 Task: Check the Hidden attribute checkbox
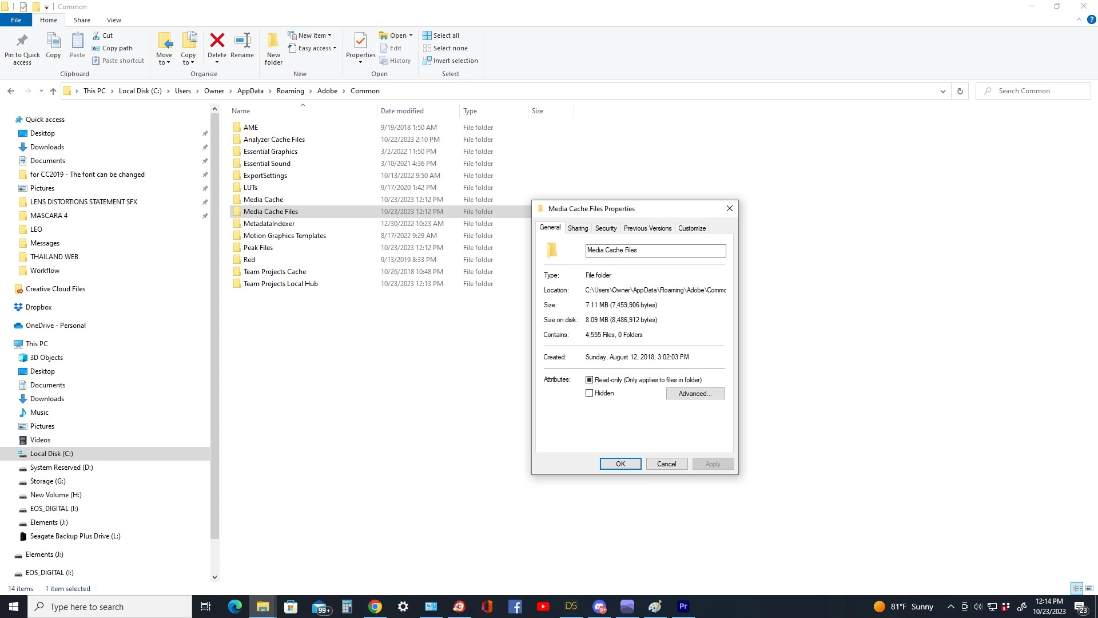pos(589,393)
